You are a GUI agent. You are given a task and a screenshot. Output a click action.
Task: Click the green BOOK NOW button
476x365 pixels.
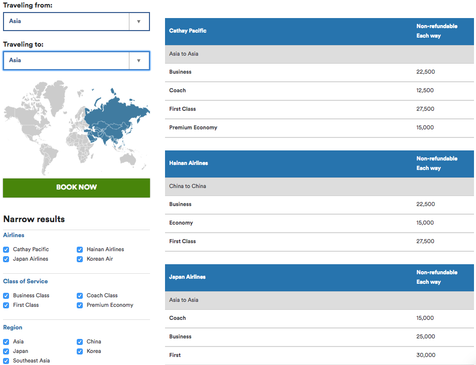coord(77,188)
